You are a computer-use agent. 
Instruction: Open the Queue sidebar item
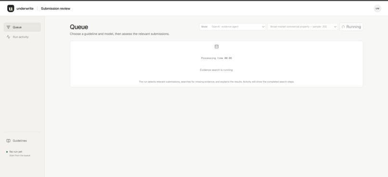point(22,27)
